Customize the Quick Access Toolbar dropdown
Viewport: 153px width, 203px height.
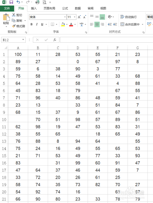click(50, 2)
